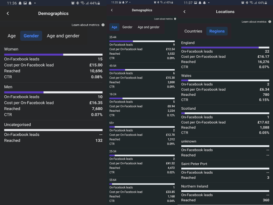The image size is (273, 205).
Task: Select the unselected Age tab beside highlighted Gender
Action: pyautogui.click(x=12, y=36)
